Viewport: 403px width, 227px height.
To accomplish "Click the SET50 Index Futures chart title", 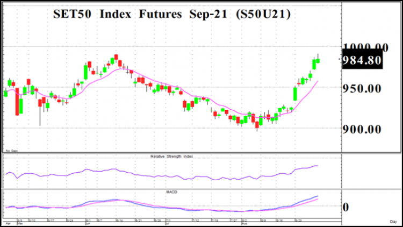I will click(x=172, y=14).
